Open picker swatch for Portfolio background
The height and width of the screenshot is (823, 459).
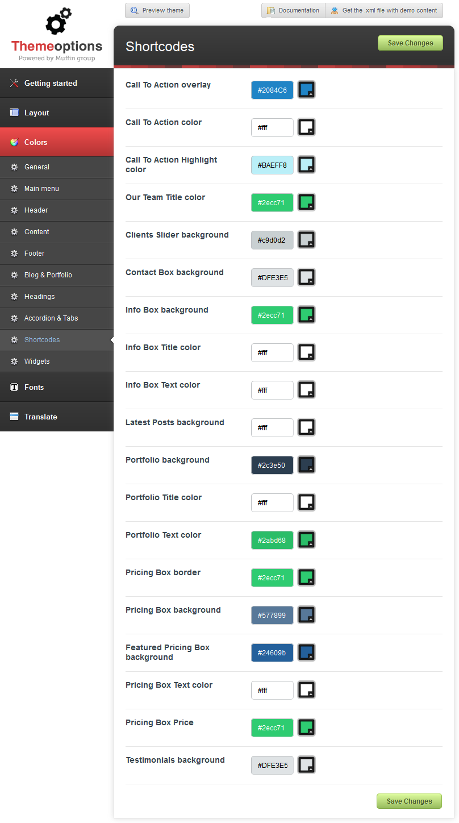point(307,465)
